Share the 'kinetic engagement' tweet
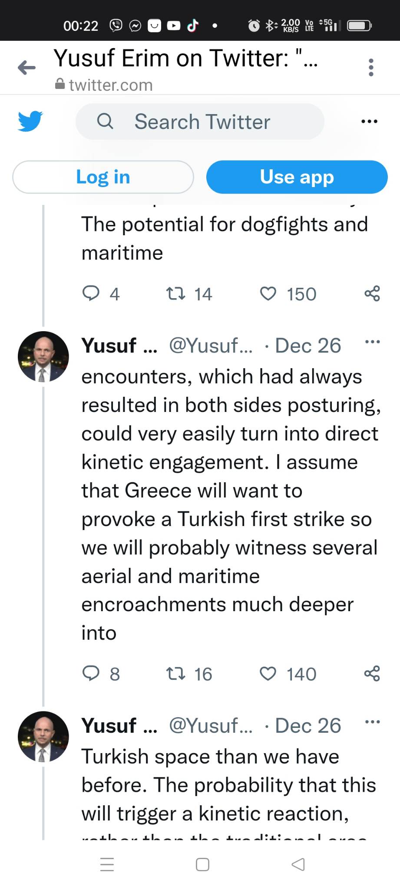This screenshot has height=889, width=400. pos(372,674)
